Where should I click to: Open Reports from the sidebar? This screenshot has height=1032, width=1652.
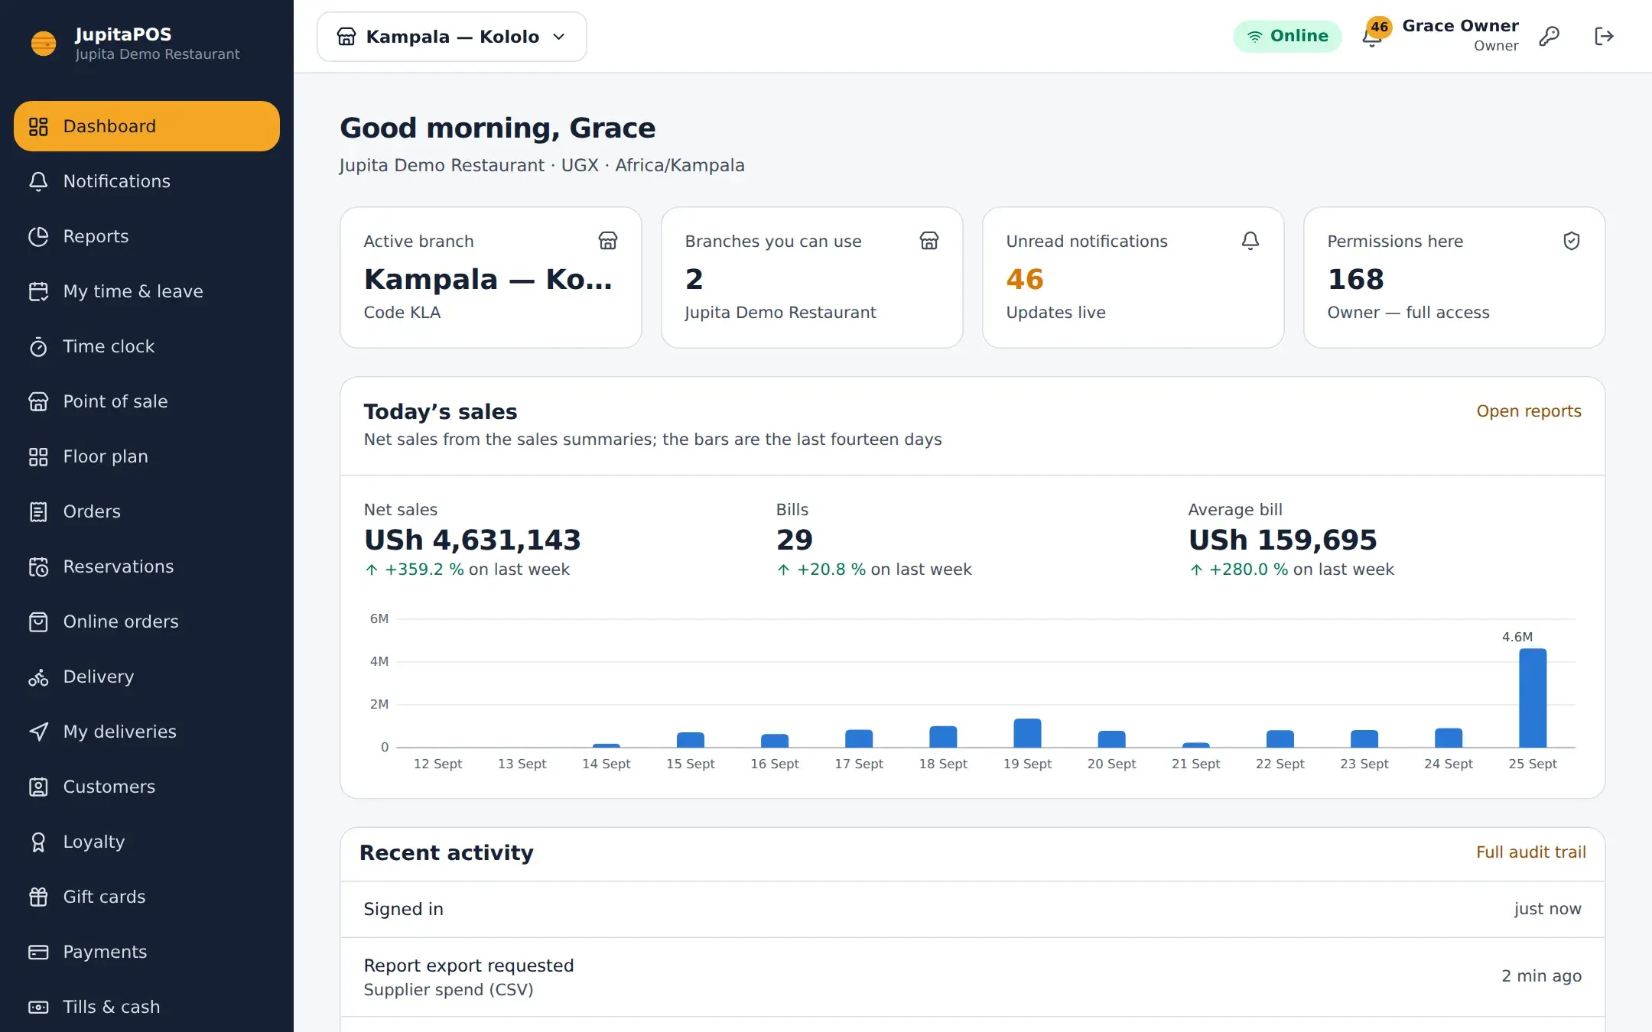pos(147,236)
